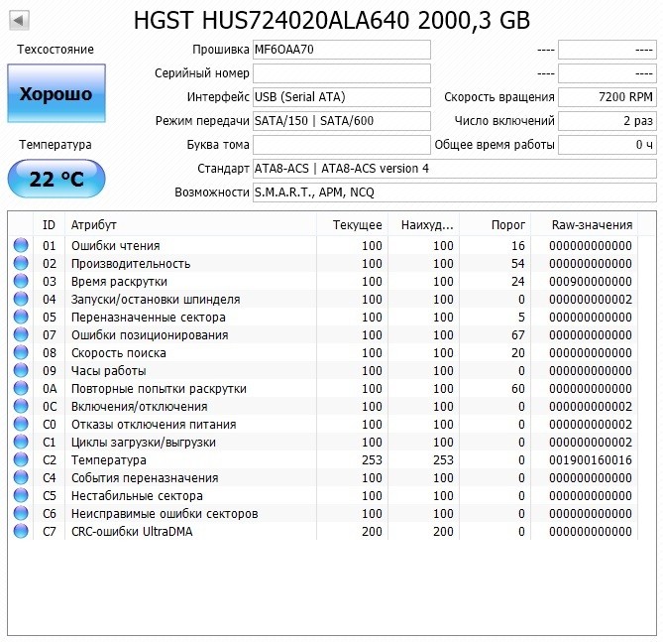The height and width of the screenshot is (642, 663).
Task: Click raw value 000900000000
Action: (591, 281)
